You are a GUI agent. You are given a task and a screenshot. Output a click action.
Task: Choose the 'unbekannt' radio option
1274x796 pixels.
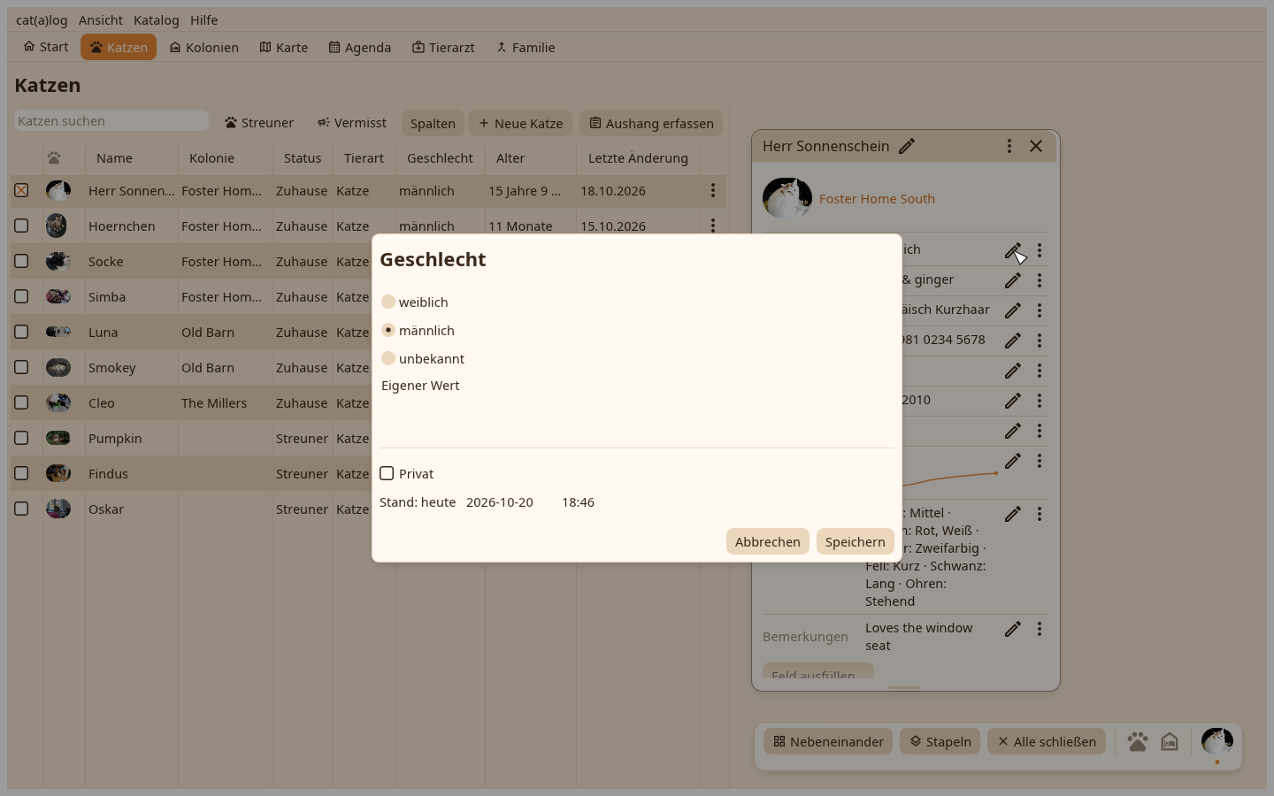point(388,358)
